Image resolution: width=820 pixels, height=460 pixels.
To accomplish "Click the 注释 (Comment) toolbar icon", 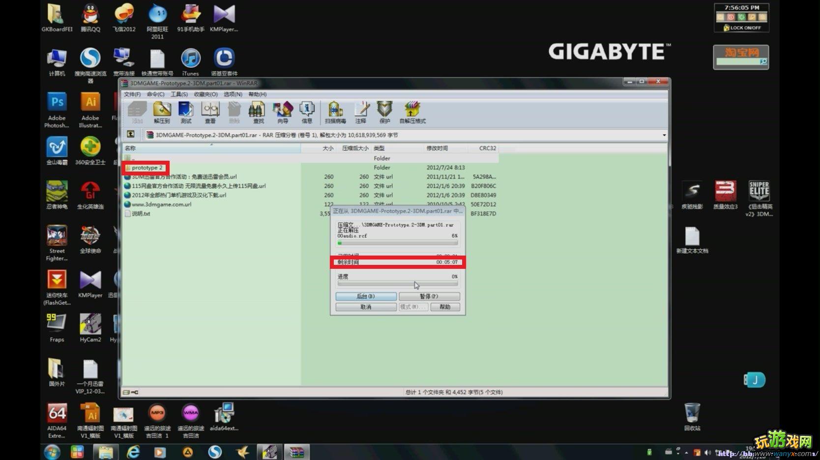I will [x=361, y=113].
